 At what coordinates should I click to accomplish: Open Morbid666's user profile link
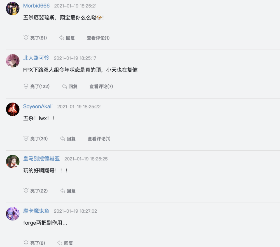pyautogui.click(x=36, y=6)
